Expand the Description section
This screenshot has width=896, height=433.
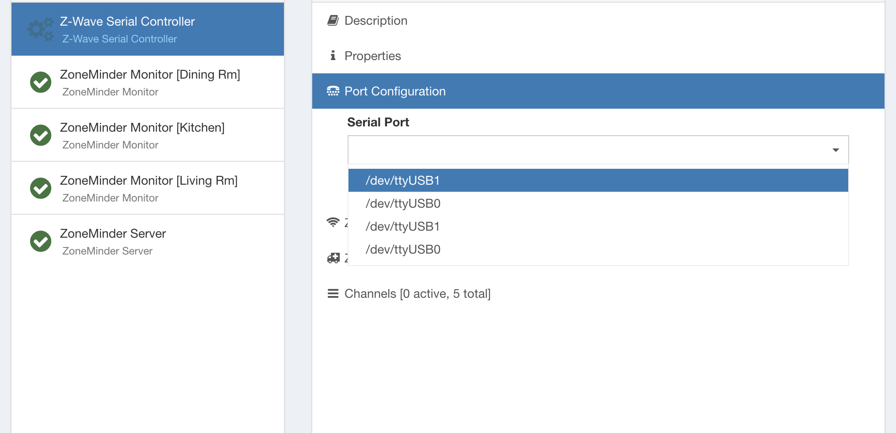tap(376, 21)
